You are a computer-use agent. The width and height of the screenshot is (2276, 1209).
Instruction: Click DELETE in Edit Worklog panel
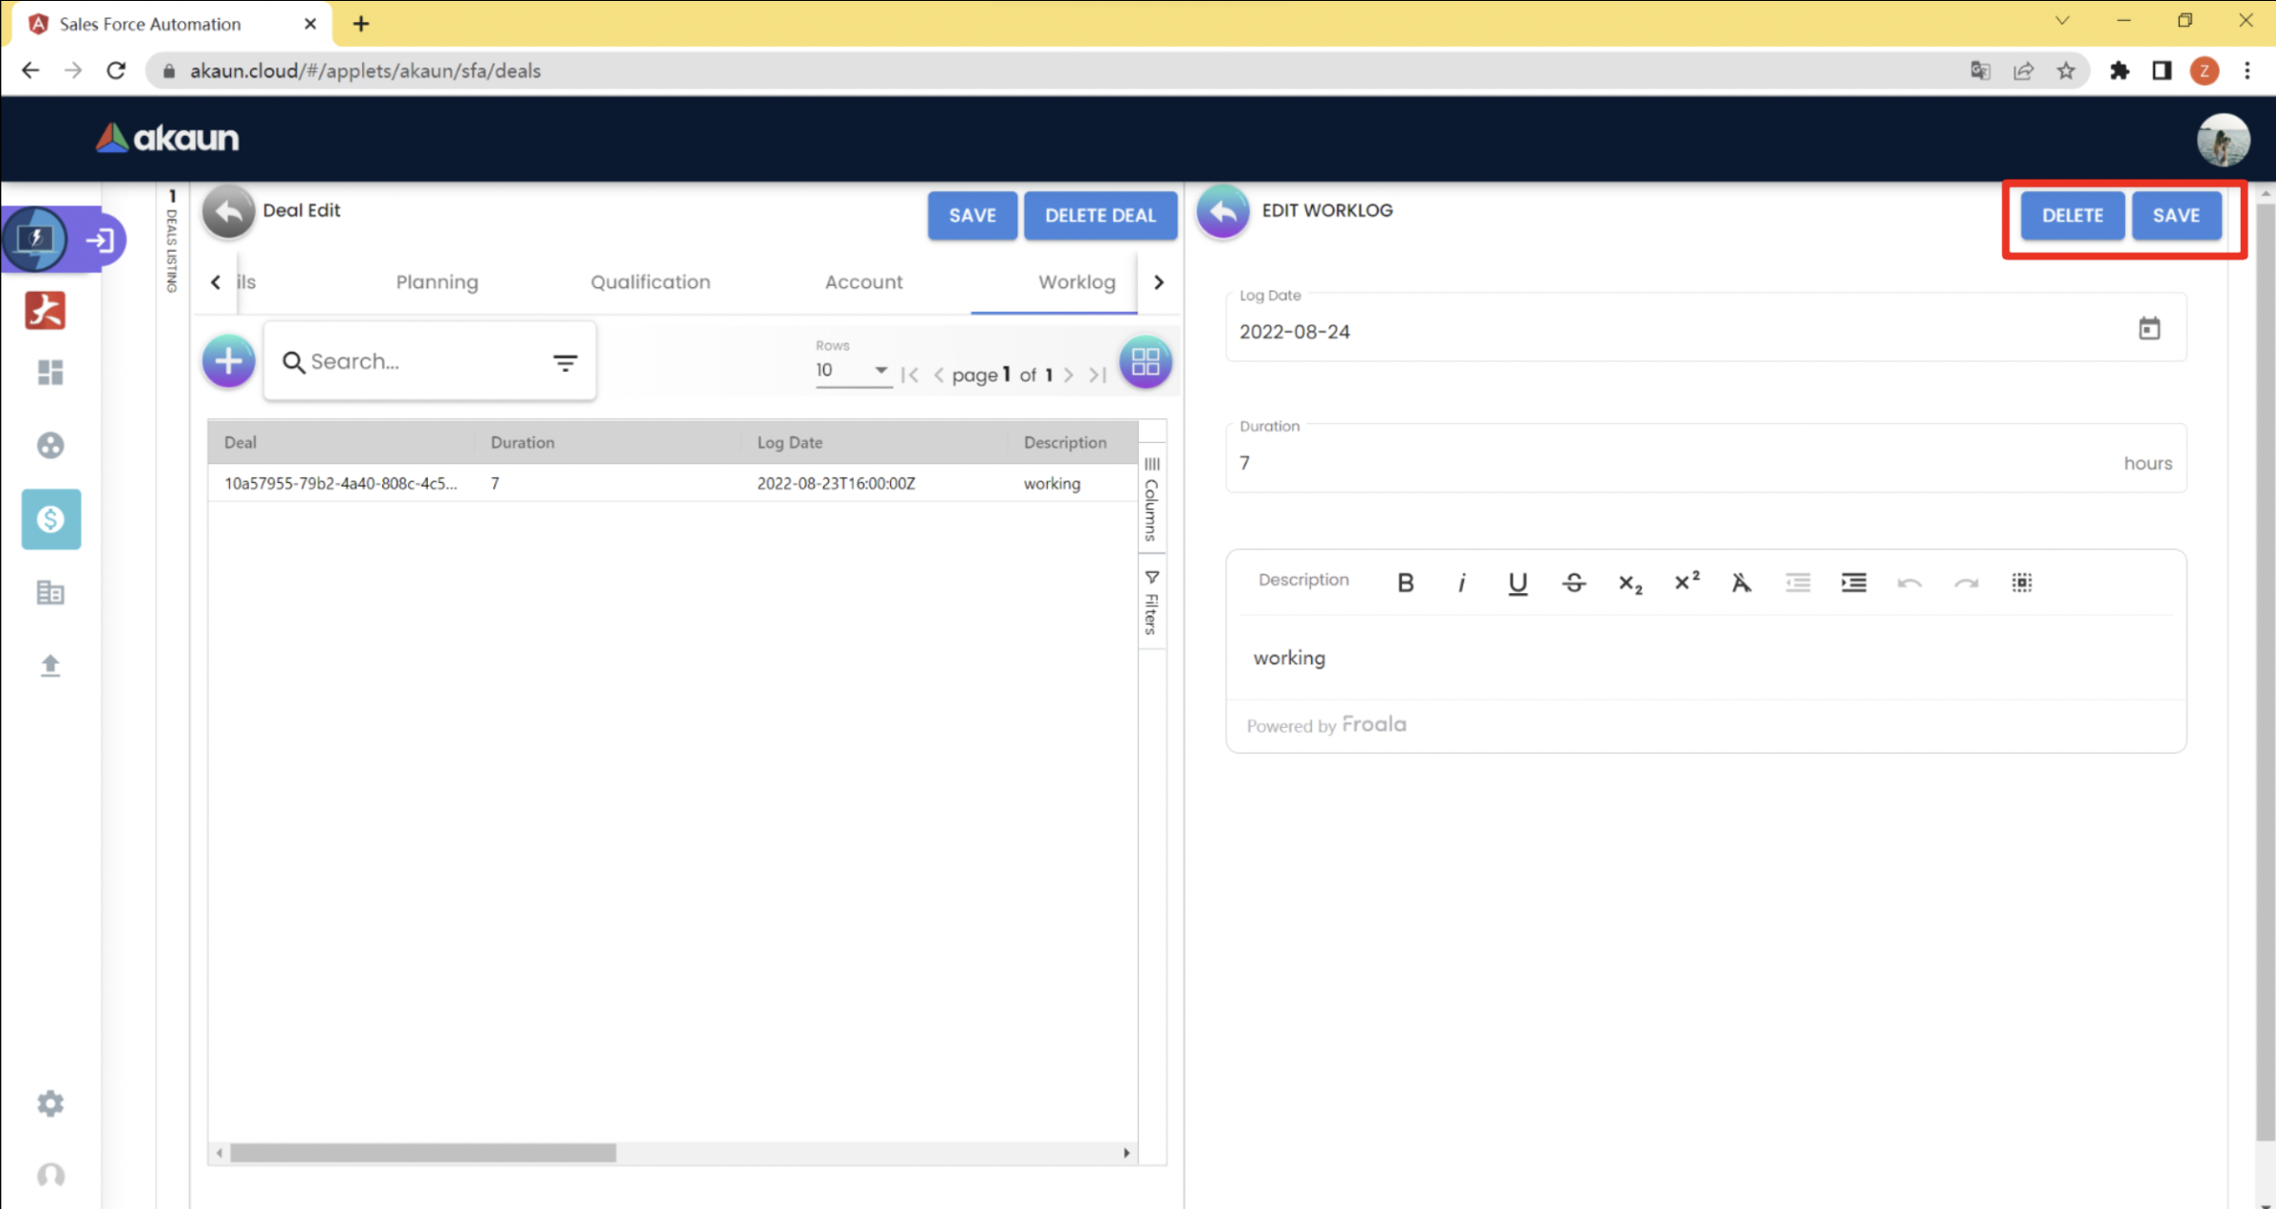tap(2072, 216)
